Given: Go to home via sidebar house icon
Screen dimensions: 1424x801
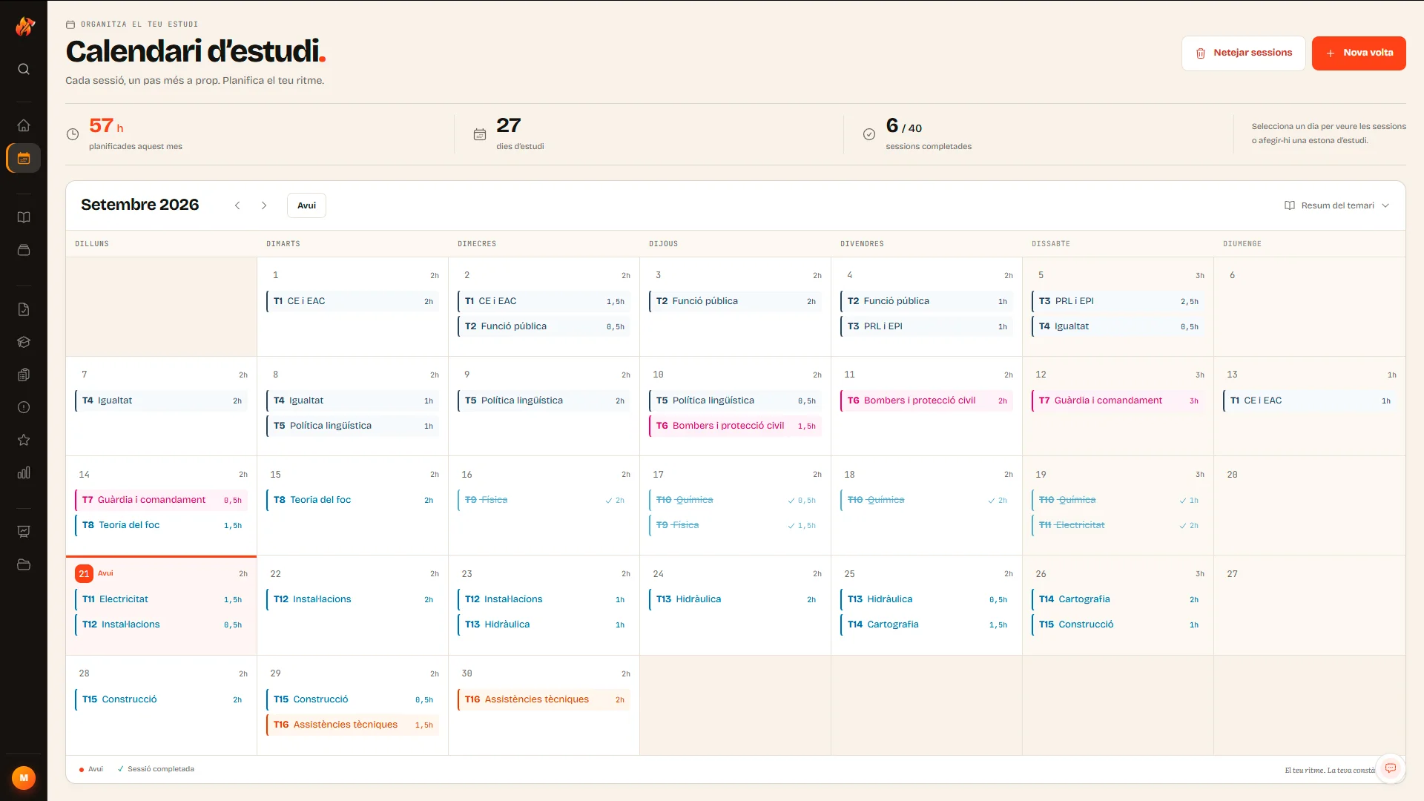Looking at the screenshot, I should [x=24, y=125].
